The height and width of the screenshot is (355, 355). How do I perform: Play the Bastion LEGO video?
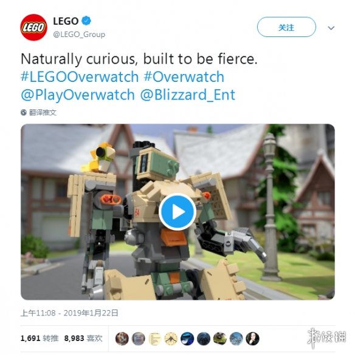pos(177,212)
